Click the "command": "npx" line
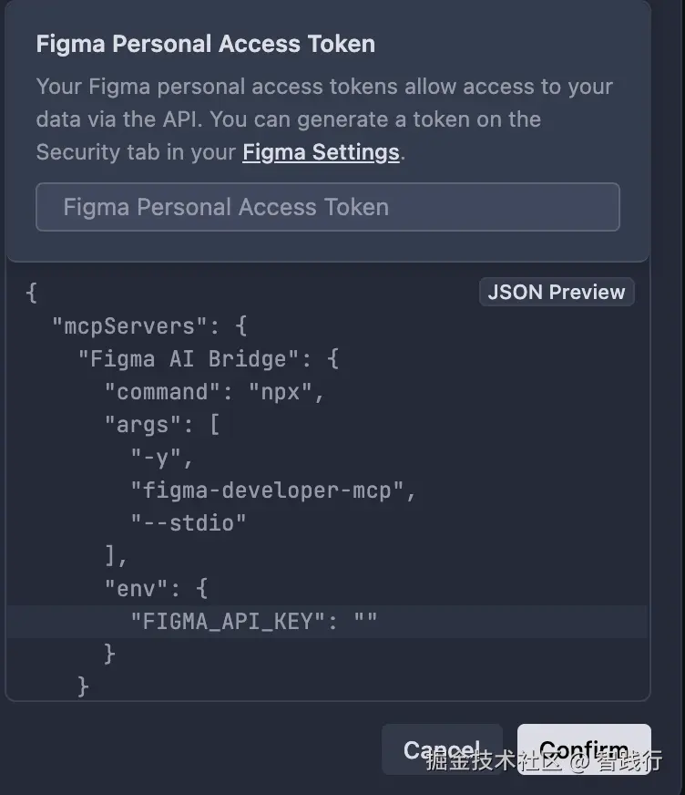The height and width of the screenshot is (795, 685). pos(215,392)
